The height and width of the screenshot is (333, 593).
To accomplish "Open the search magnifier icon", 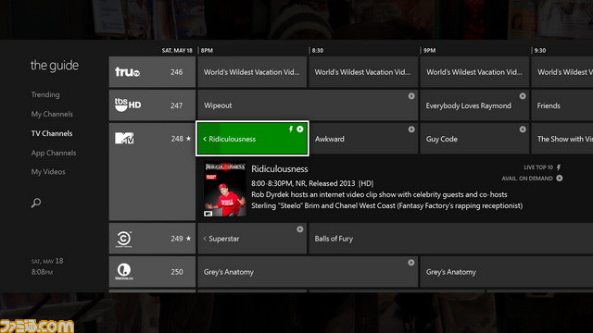I will (x=36, y=203).
